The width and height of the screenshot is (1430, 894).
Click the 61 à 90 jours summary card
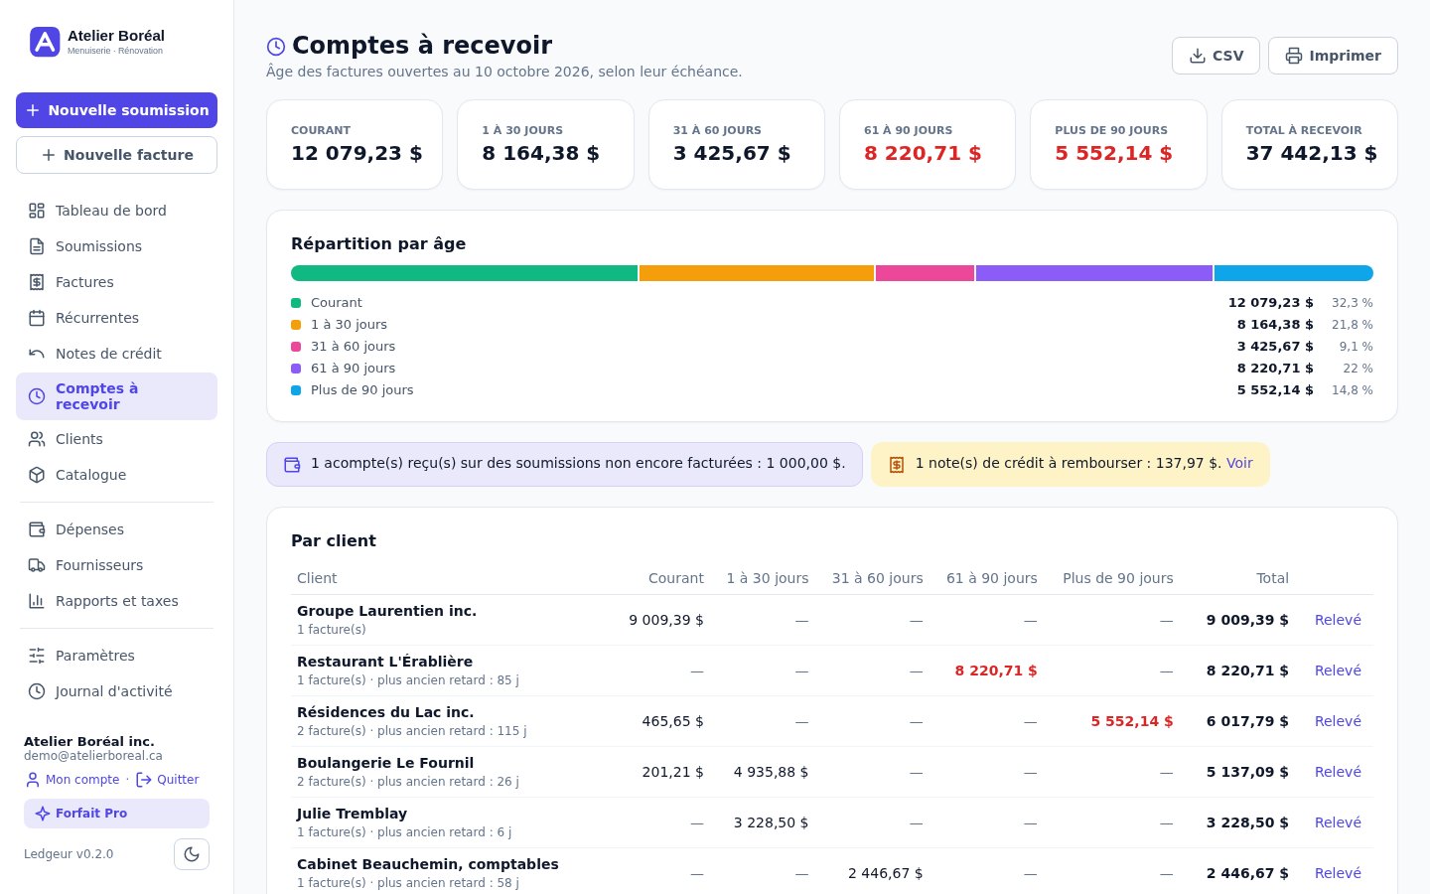[928, 144]
